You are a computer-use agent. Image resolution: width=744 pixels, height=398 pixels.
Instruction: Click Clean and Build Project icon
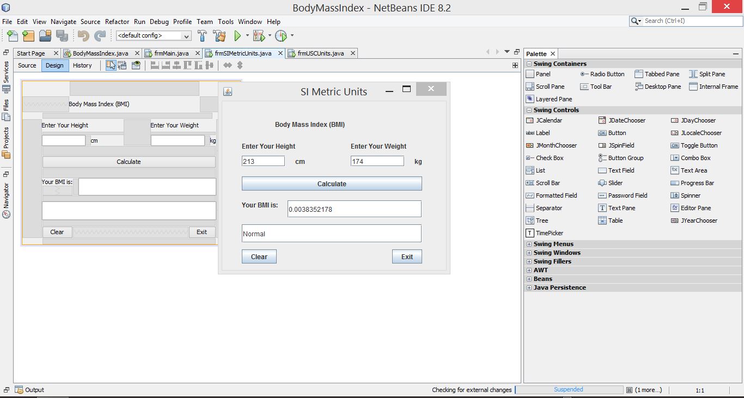tap(219, 36)
